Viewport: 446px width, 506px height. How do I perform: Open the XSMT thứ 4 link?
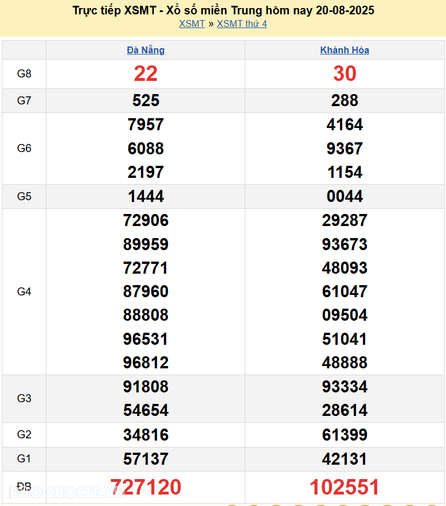pos(241,24)
